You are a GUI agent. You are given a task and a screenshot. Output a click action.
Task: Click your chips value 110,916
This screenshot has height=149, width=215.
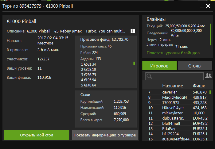click(44, 78)
